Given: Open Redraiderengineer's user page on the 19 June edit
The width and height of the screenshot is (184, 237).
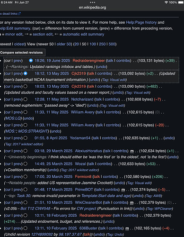Looking at the screenshot, I should pyautogui.click(x=88, y=61).
